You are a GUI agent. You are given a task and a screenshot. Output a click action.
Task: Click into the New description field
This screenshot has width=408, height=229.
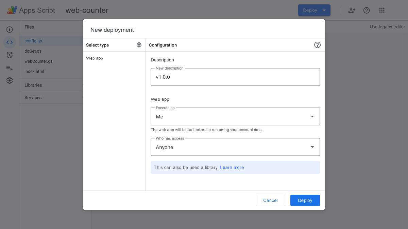coord(235,77)
